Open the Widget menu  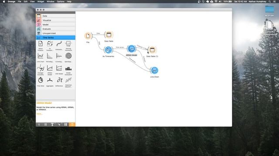(x=41, y=1)
